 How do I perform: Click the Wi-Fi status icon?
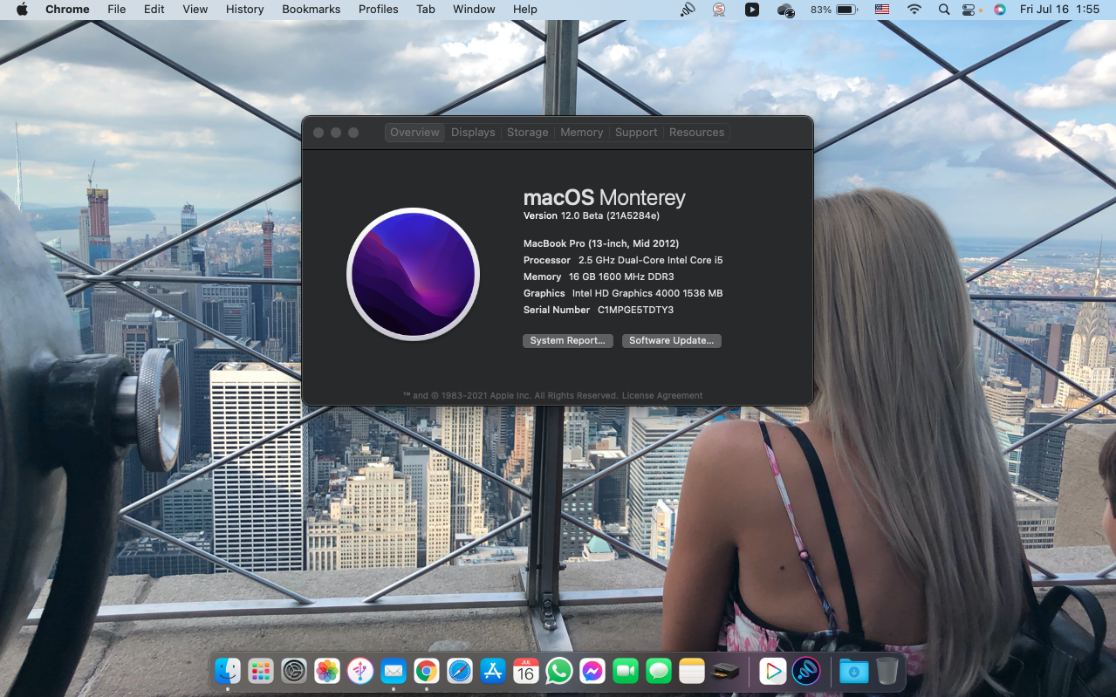point(914,9)
